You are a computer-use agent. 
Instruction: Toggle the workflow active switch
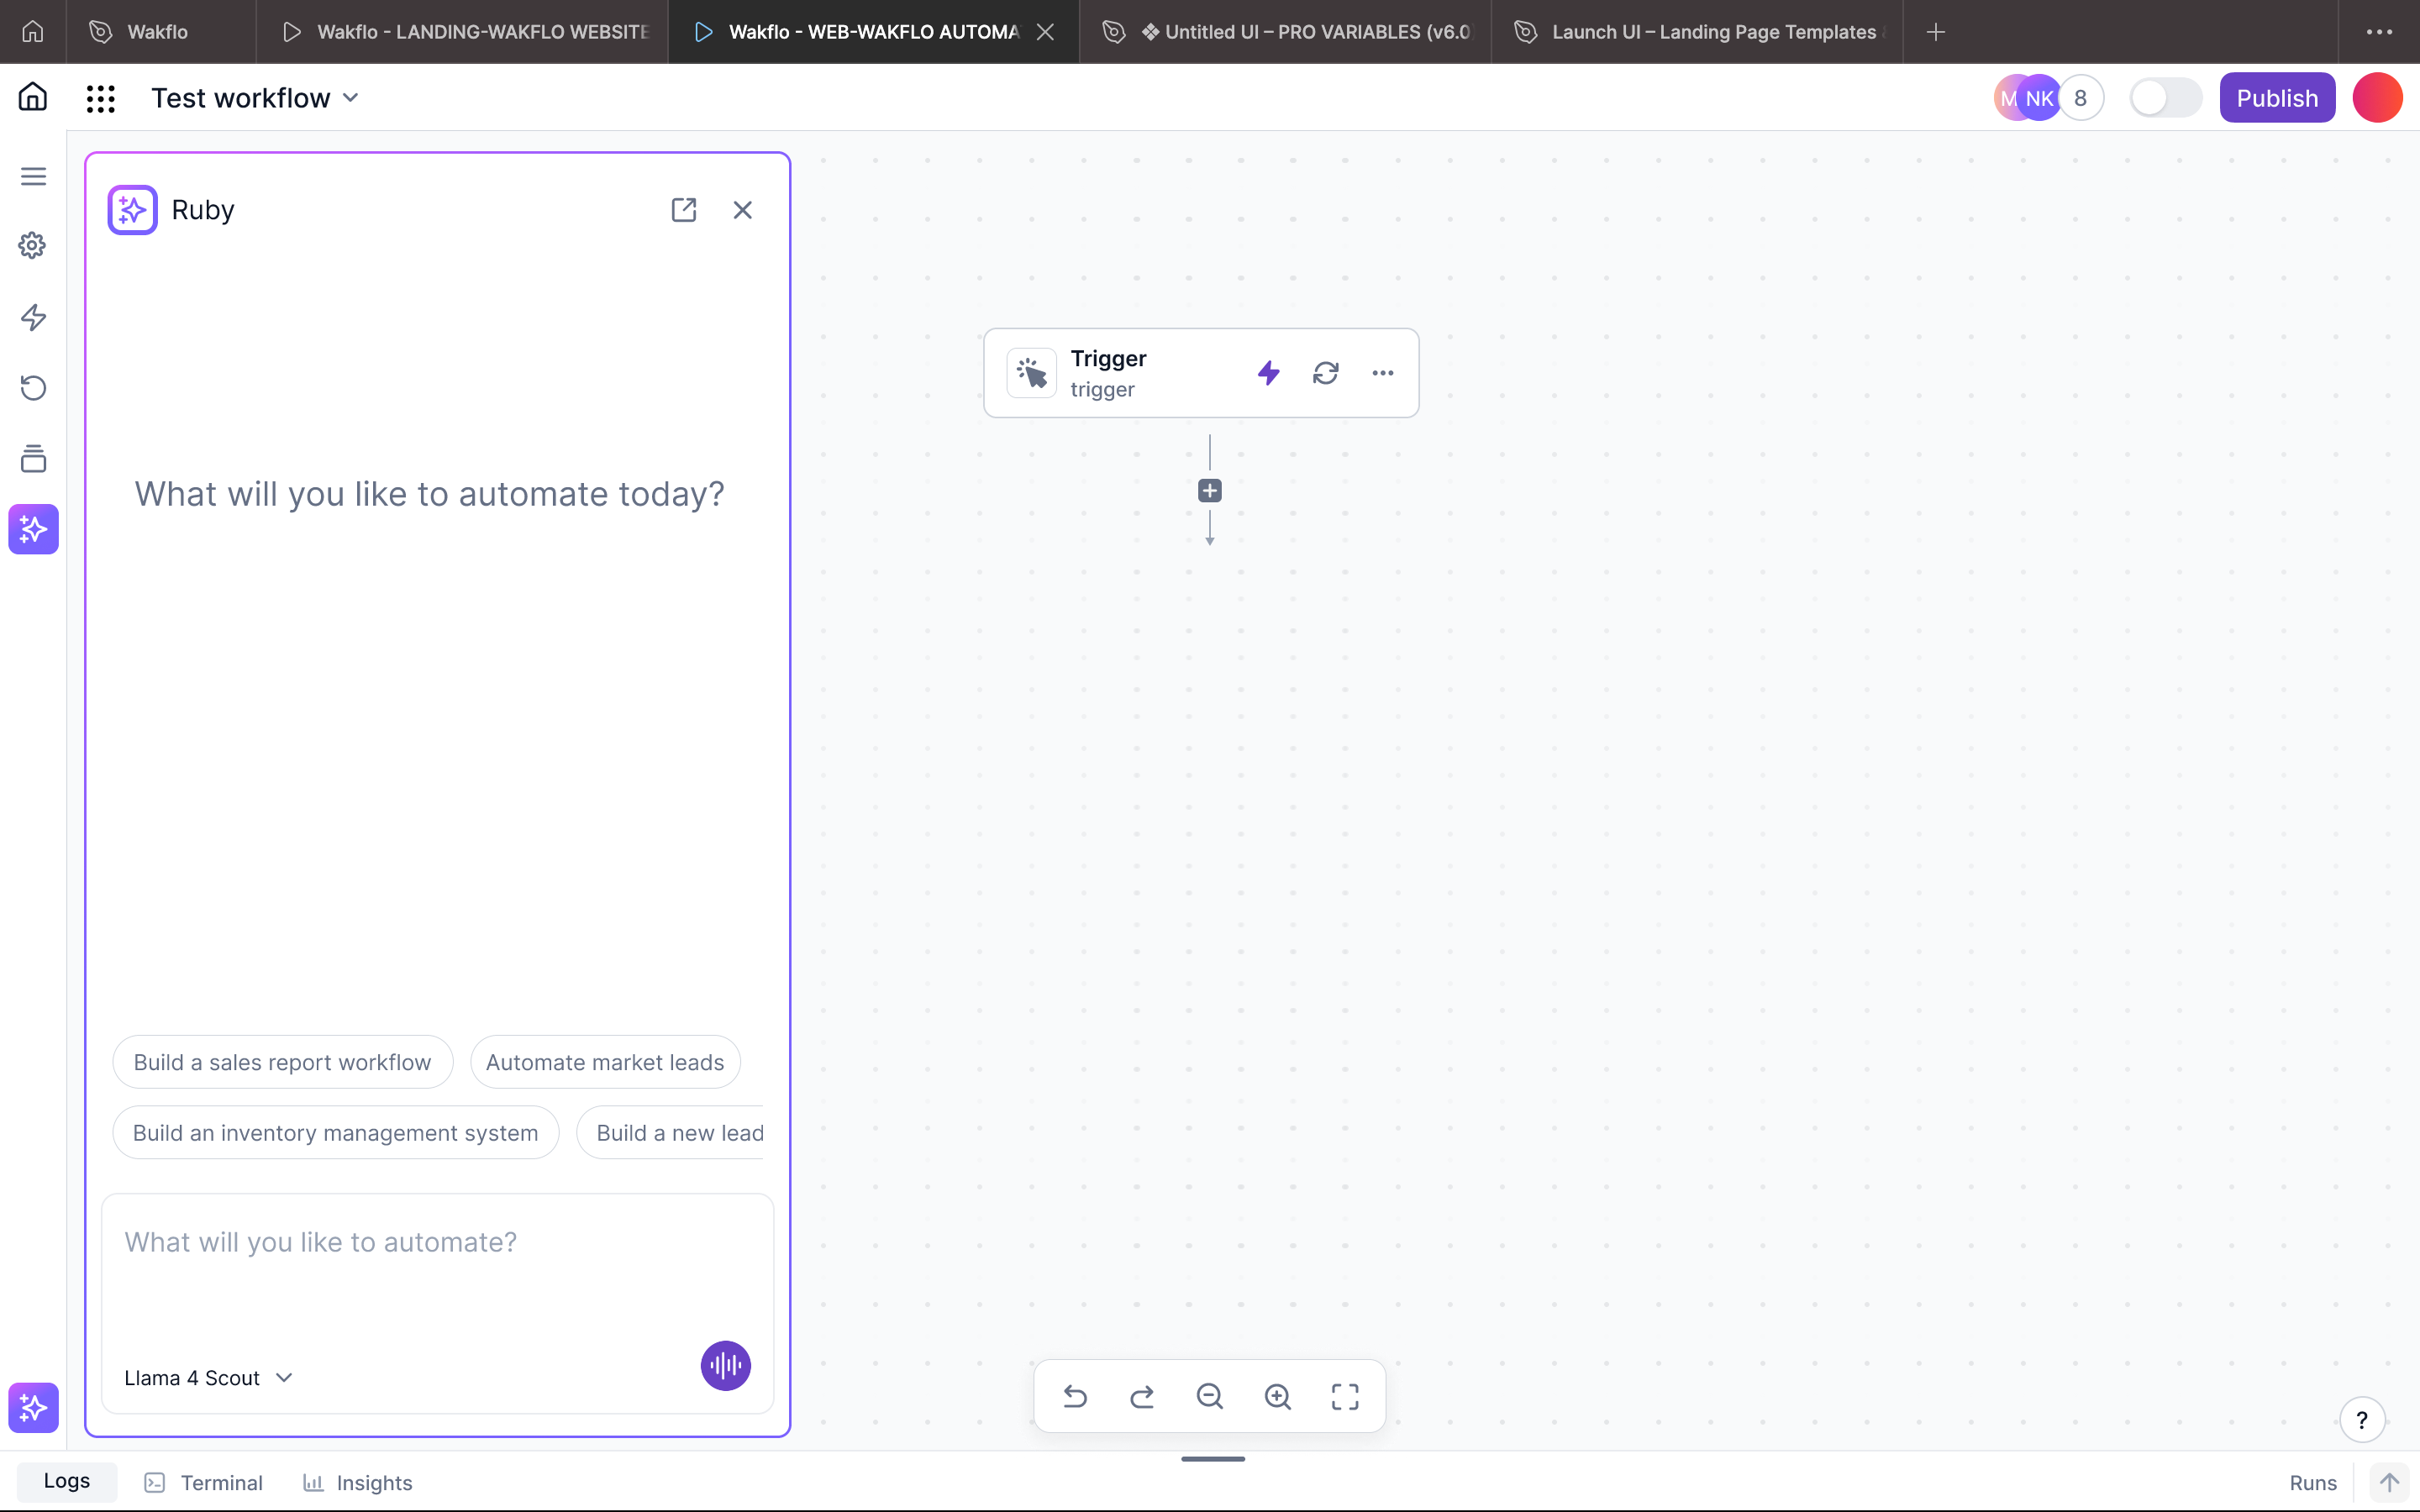pos(2166,98)
